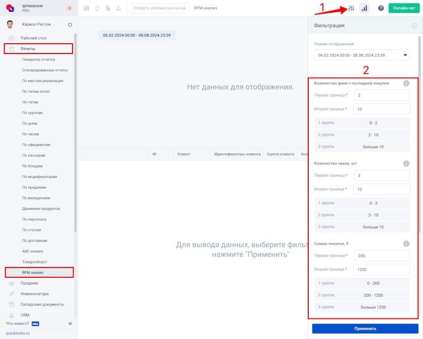
Task: Click the power logout icon
Action: click(x=70, y=25)
